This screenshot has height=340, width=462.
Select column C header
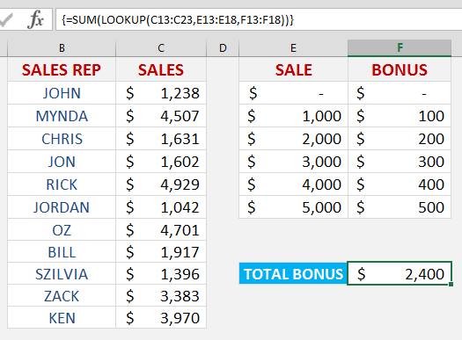pyautogui.click(x=161, y=48)
